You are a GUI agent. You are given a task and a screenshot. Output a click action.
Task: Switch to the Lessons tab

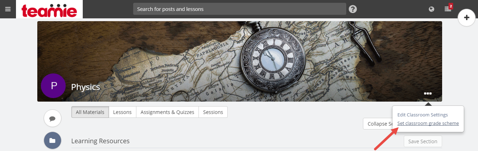click(x=123, y=112)
